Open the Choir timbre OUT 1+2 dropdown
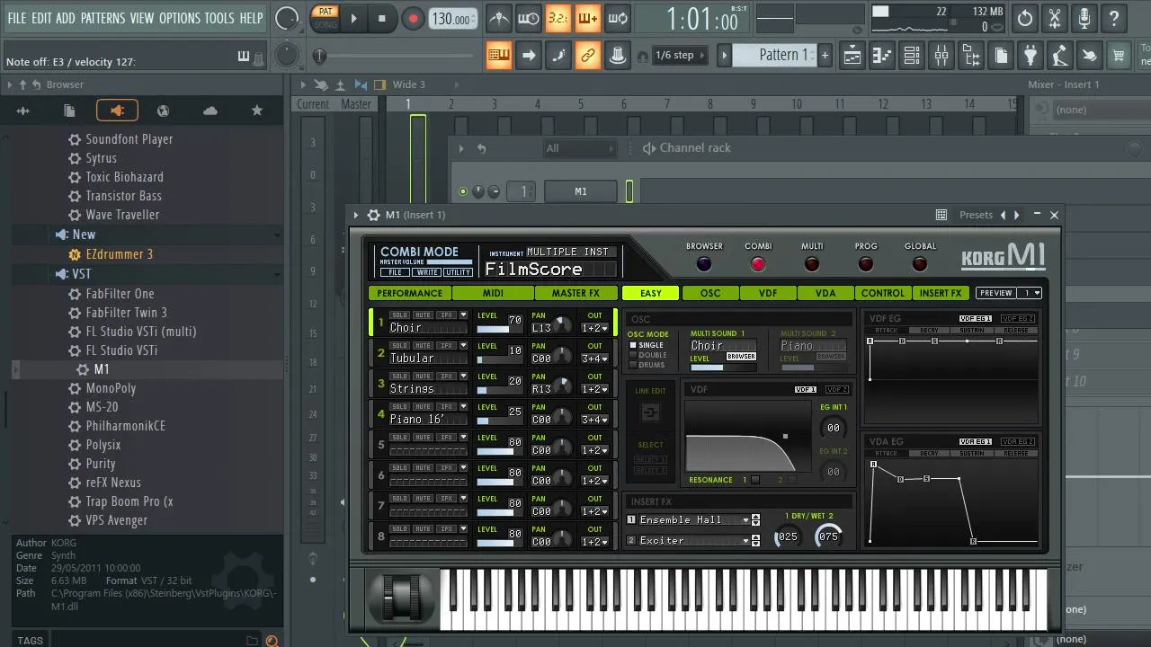This screenshot has height=647, width=1151. (594, 328)
